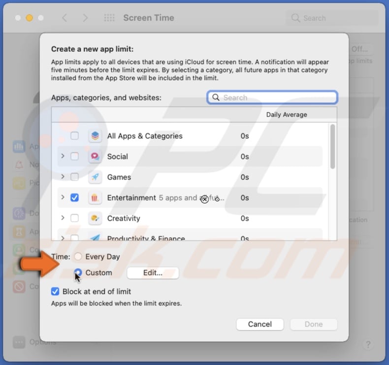Expand the Games category
This screenshot has width=389, height=365.
[63, 177]
